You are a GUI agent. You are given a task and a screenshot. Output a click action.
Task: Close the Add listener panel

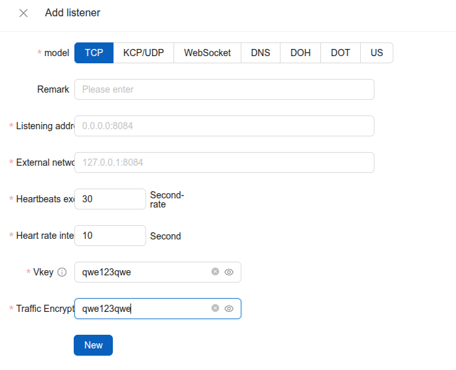coord(23,13)
